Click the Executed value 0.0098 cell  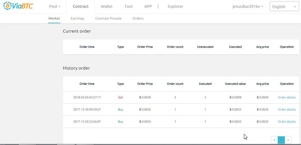235,97
